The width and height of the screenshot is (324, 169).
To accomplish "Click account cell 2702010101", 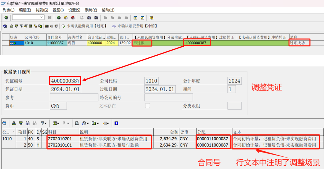I will point(63,145).
